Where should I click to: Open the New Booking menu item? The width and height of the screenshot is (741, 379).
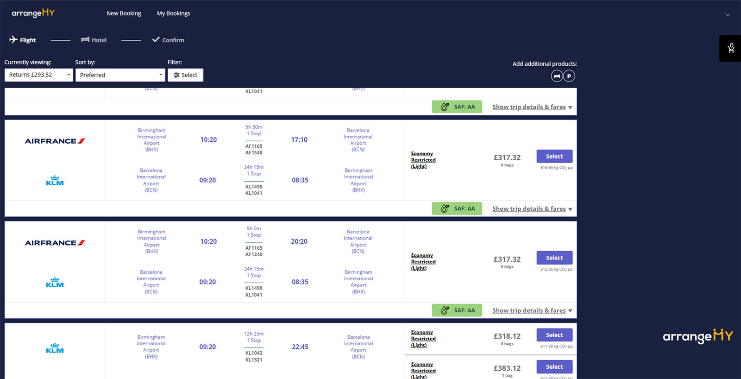click(124, 13)
